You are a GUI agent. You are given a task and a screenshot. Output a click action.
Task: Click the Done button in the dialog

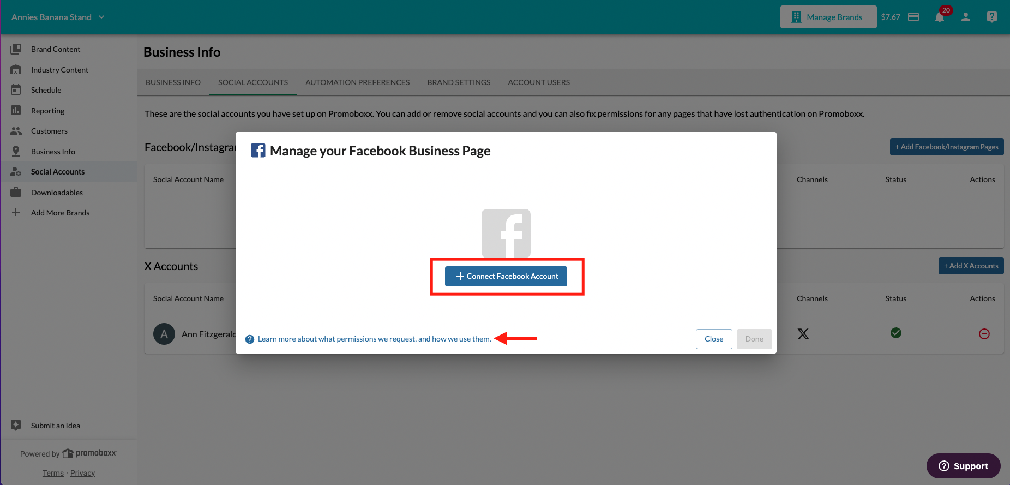click(754, 339)
